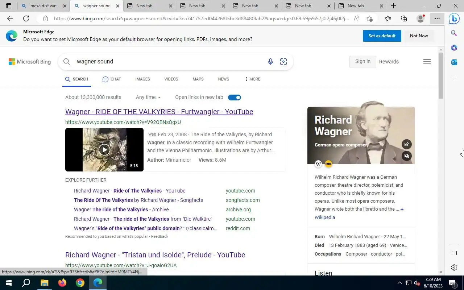
Task: Open the Outlook sidebar icon
Action: coord(454,62)
